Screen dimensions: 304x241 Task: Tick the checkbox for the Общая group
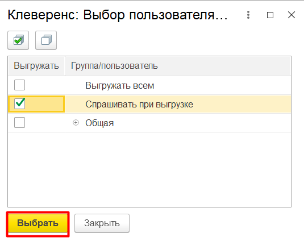tap(19, 122)
